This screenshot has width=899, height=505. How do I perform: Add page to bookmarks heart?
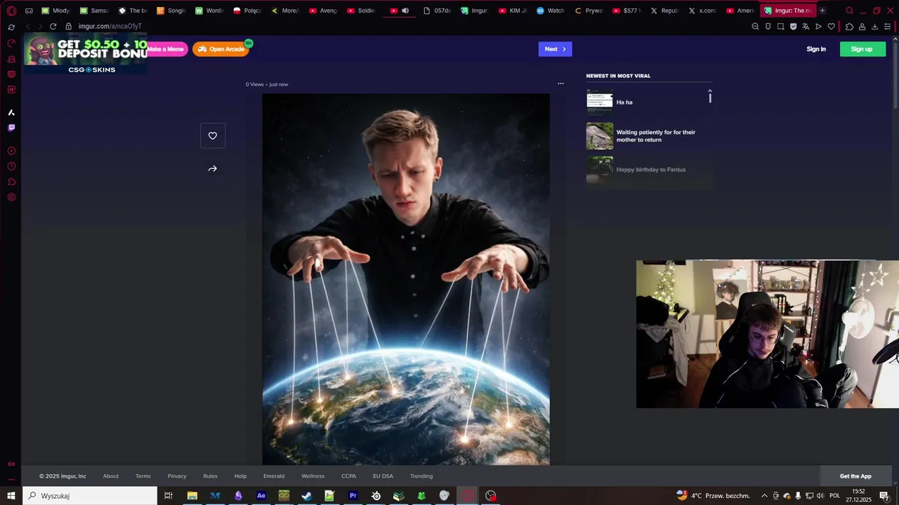(832, 27)
